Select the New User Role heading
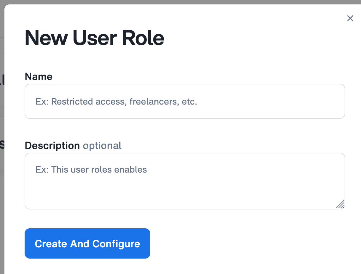The image size is (361, 274). (x=94, y=38)
